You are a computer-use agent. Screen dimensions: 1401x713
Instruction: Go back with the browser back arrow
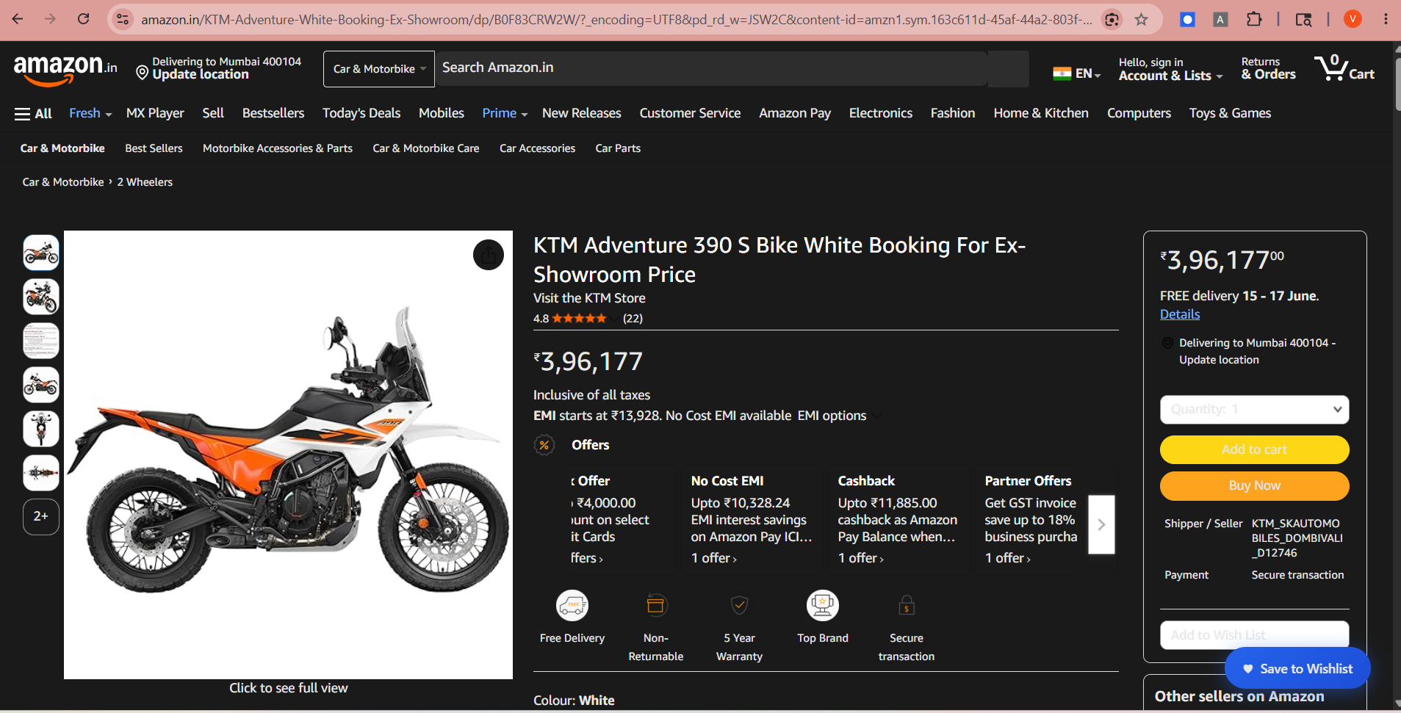(x=18, y=19)
